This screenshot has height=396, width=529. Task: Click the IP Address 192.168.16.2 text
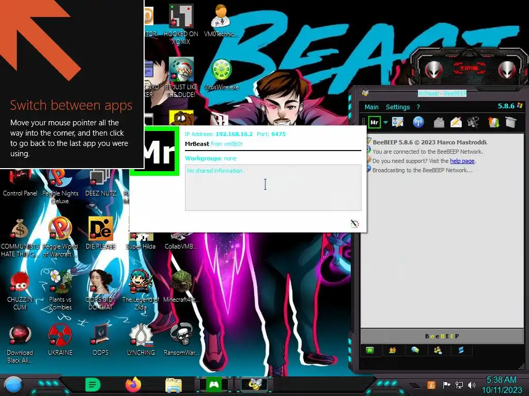(219, 134)
